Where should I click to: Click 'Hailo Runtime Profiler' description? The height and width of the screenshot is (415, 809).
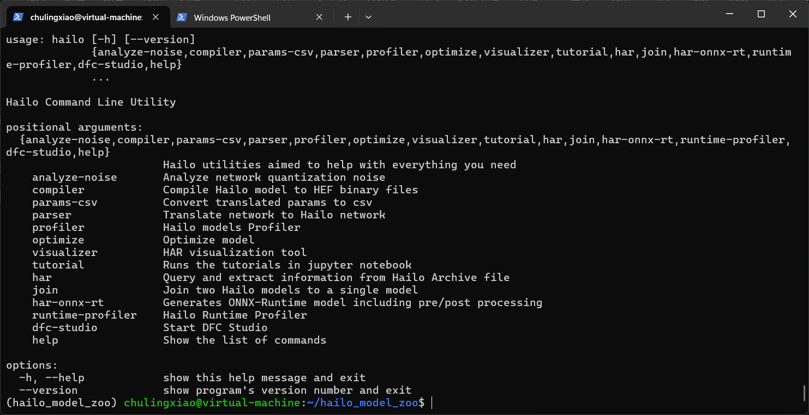(235, 315)
